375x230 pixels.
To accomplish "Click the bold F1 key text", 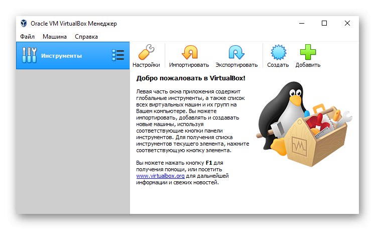I will tap(209, 163).
